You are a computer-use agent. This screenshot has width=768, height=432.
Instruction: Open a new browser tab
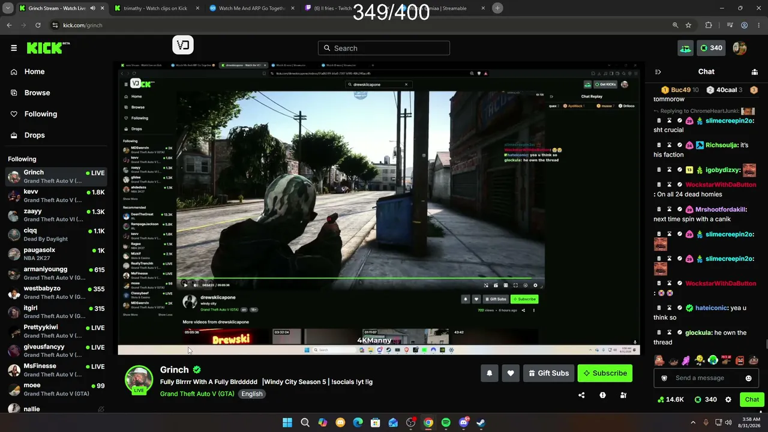pyautogui.click(x=497, y=8)
